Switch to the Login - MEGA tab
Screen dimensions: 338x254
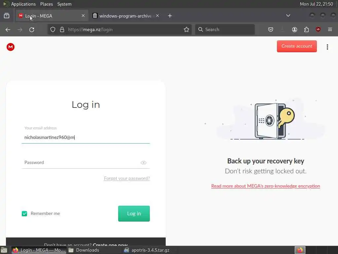(52, 16)
